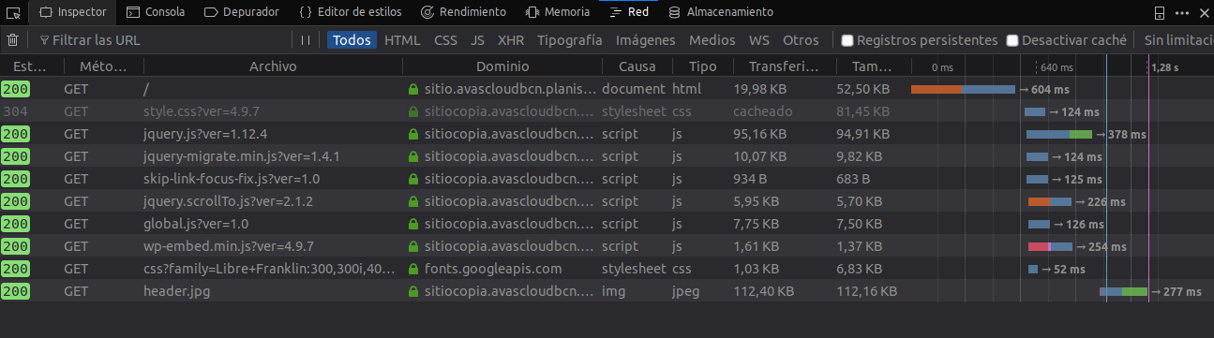This screenshot has height=338, width=1214.
Task: Filter requests by HTML
Action: 402,40
